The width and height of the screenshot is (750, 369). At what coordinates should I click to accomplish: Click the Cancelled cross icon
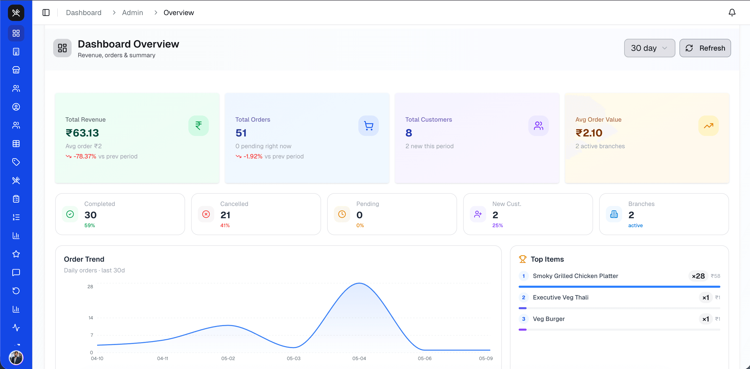click(x=206, y=214)
